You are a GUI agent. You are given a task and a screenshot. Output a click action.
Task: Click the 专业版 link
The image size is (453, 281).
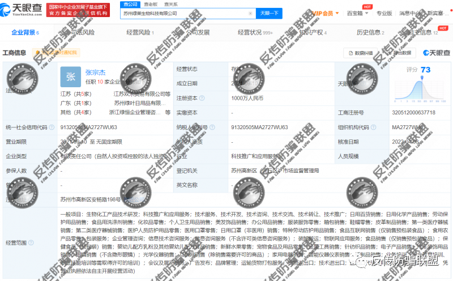pos(384,13)
